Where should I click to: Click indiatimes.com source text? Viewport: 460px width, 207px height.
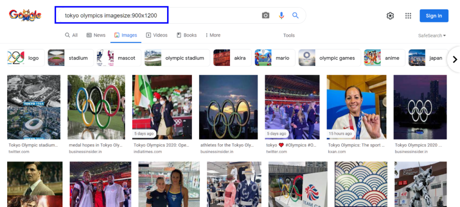tap(147, 151)
